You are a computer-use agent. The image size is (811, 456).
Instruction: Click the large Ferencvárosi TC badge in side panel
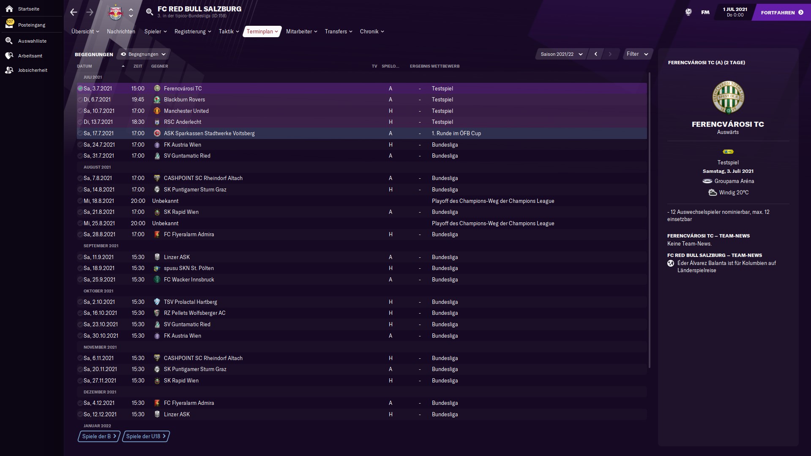(728, 97)
